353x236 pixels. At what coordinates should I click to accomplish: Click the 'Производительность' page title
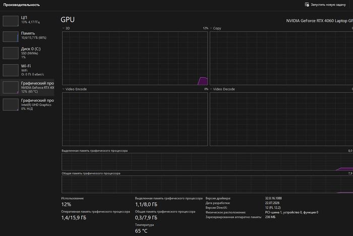[21, 5]
